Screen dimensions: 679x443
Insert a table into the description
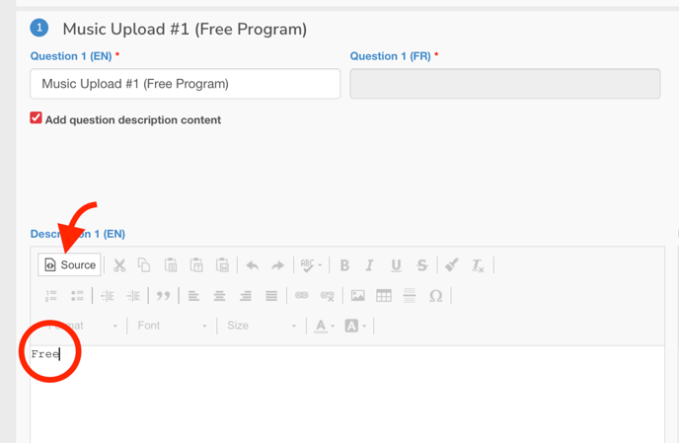(x=384, y=295)
